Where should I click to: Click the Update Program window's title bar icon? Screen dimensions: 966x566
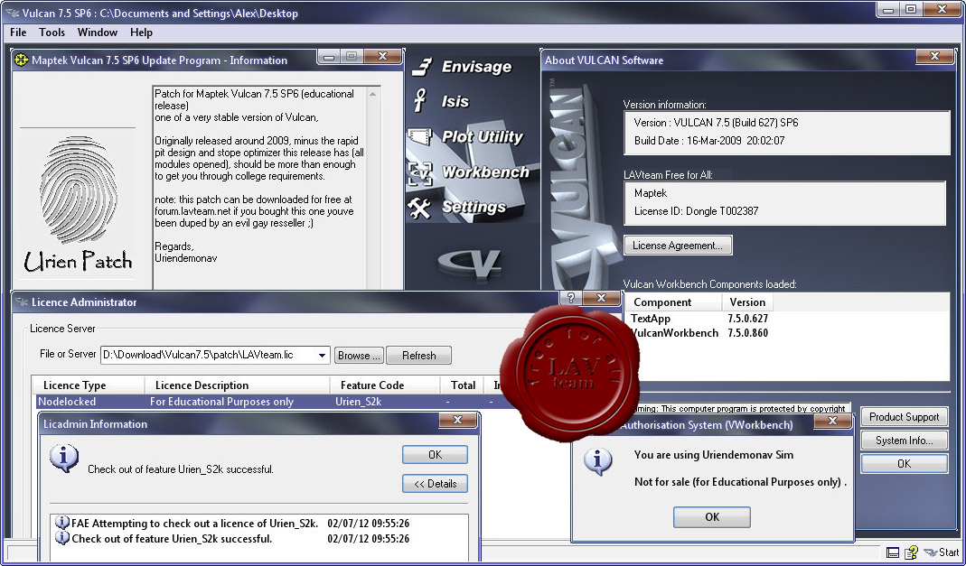click(x=22, y=60)
